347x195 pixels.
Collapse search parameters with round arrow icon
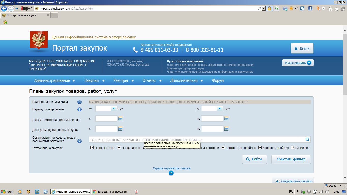(171, 173)
